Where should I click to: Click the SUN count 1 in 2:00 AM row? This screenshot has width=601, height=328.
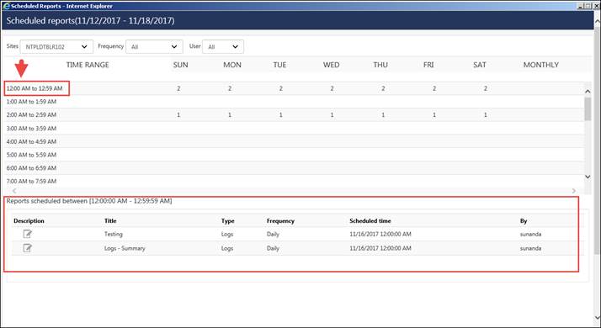point(178,115)
